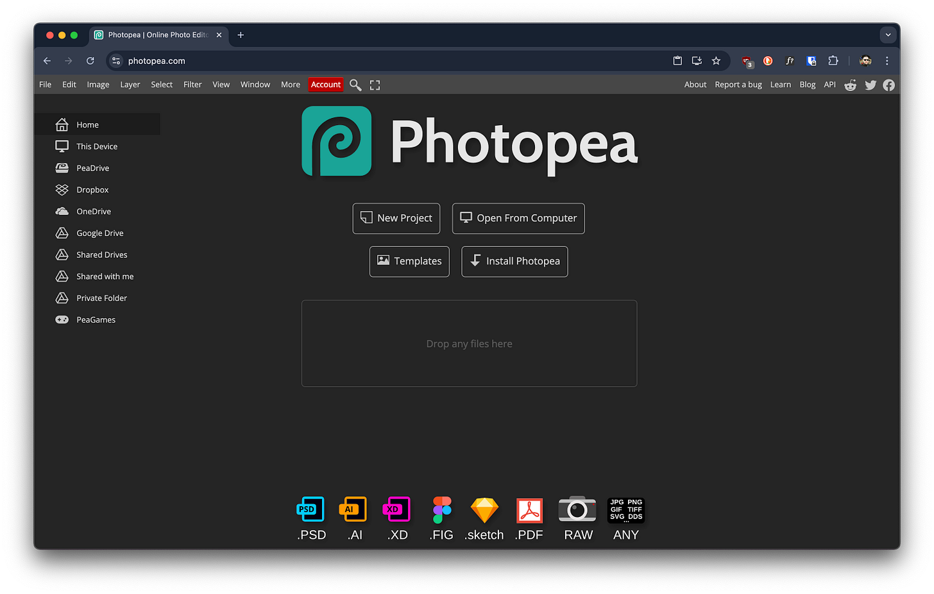Click the ANY formats icon
This screenshot has height=594, width=934.
point(626,510)
